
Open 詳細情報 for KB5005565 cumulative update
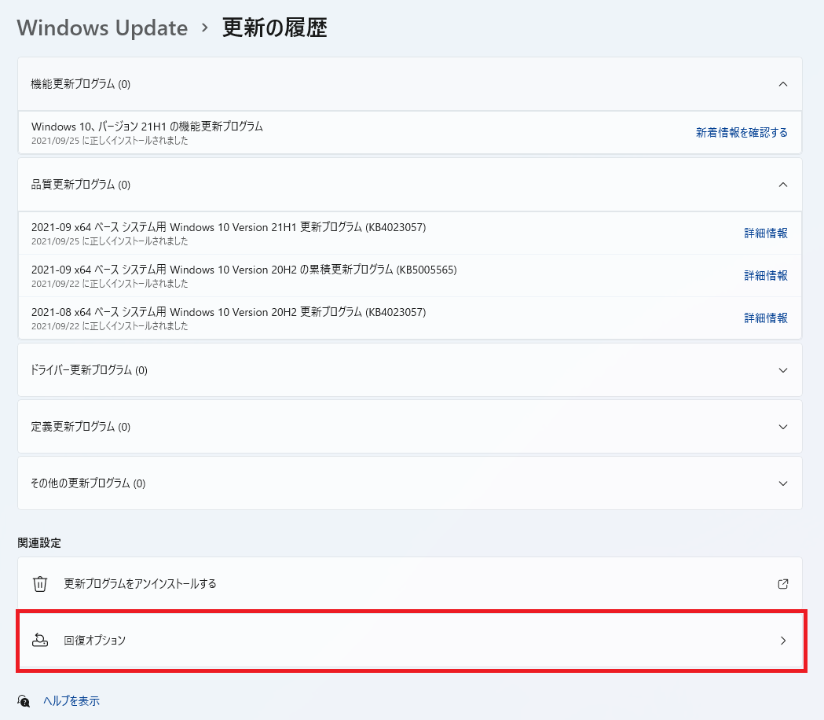pyautogui.click(x=766, y=276)
